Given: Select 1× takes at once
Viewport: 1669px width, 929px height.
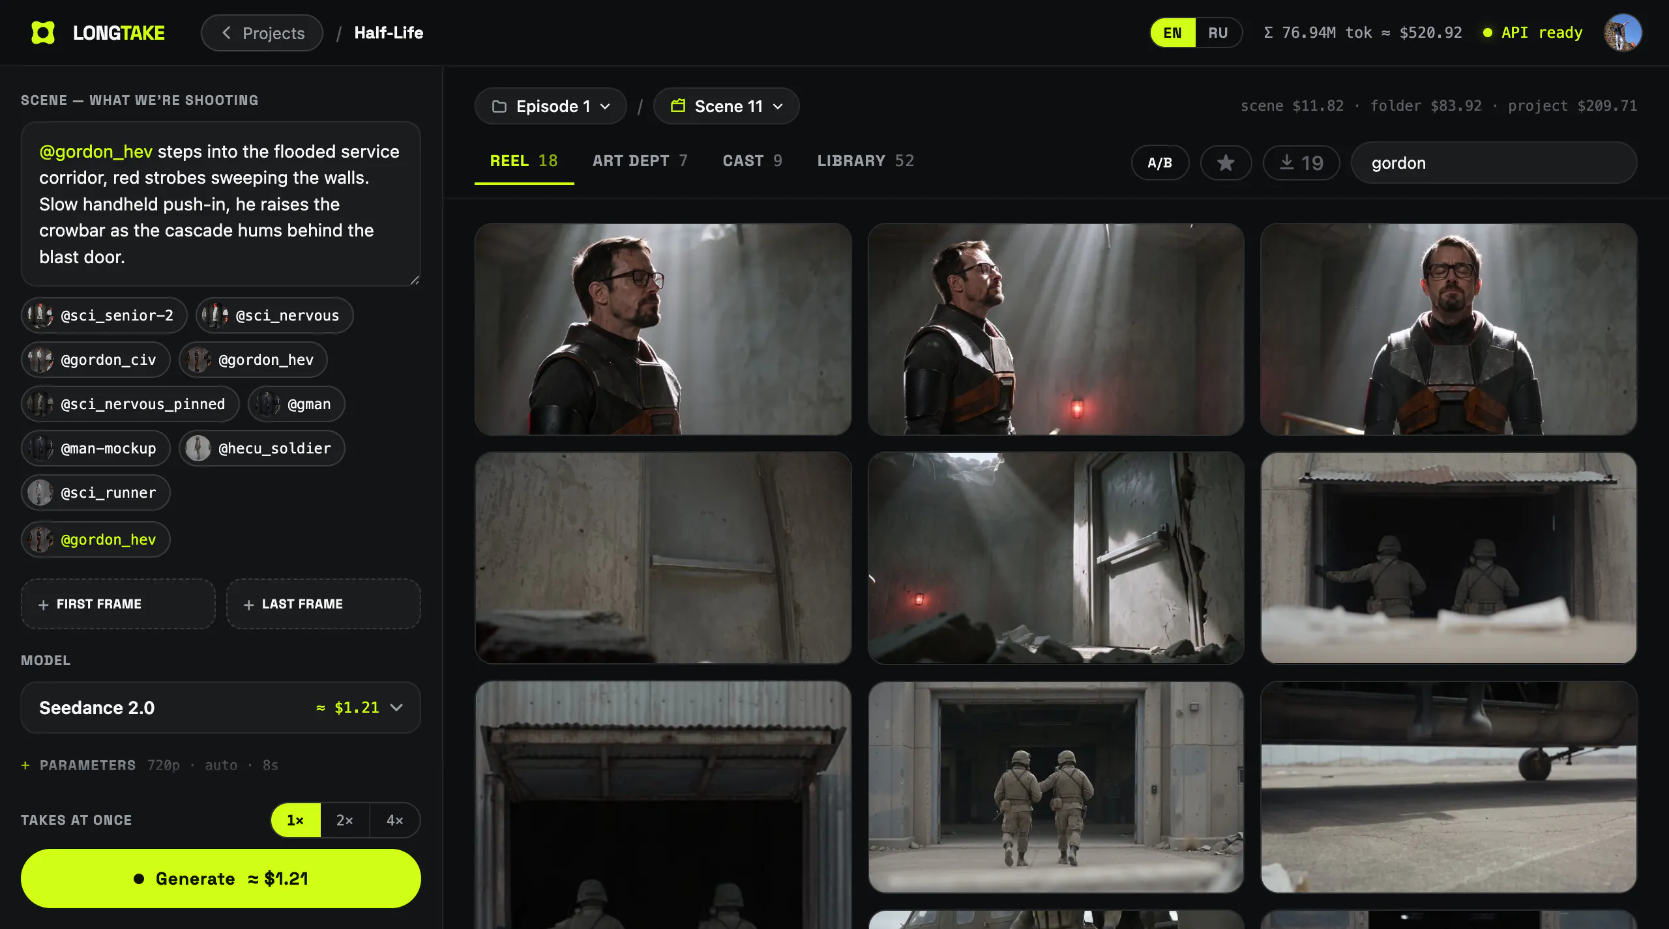Looking at the screenshot, I should coord(295,820).
